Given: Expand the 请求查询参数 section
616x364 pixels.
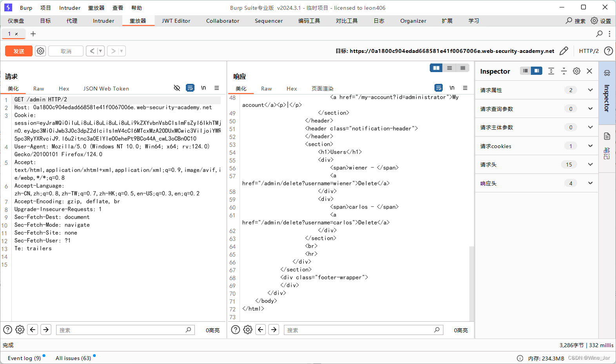Looking at the screenshot, I should click(536, 109).
